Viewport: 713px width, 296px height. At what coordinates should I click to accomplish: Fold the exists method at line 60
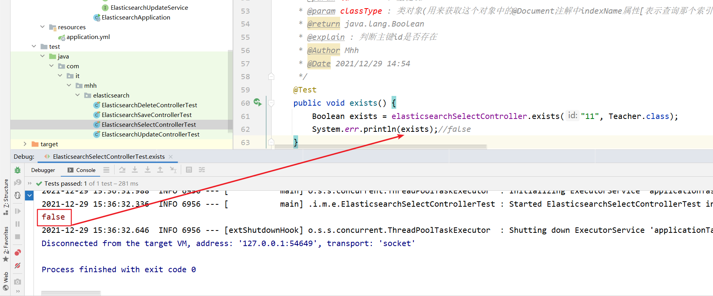[x=271, y=103]
